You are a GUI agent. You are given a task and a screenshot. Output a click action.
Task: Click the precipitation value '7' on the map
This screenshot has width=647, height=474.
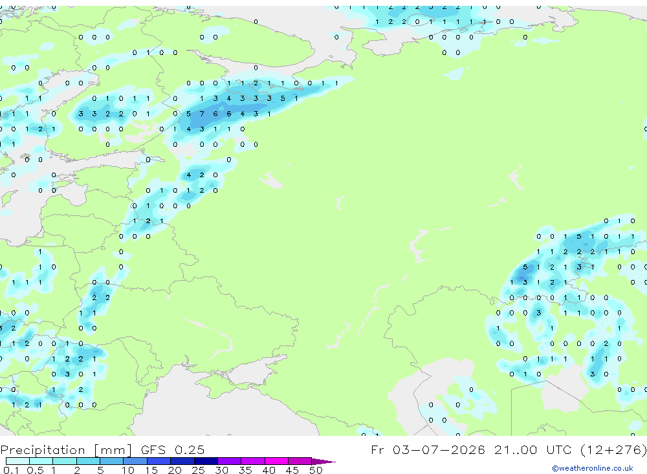pyautogui.click(x=202, y=114)
